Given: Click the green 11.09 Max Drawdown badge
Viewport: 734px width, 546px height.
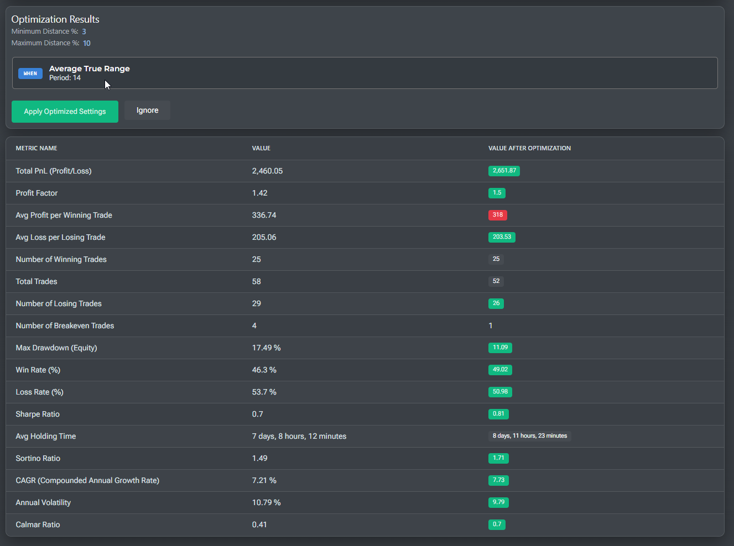Looking at the screenshot, I should pyautogui.click(x=500, y=348).
